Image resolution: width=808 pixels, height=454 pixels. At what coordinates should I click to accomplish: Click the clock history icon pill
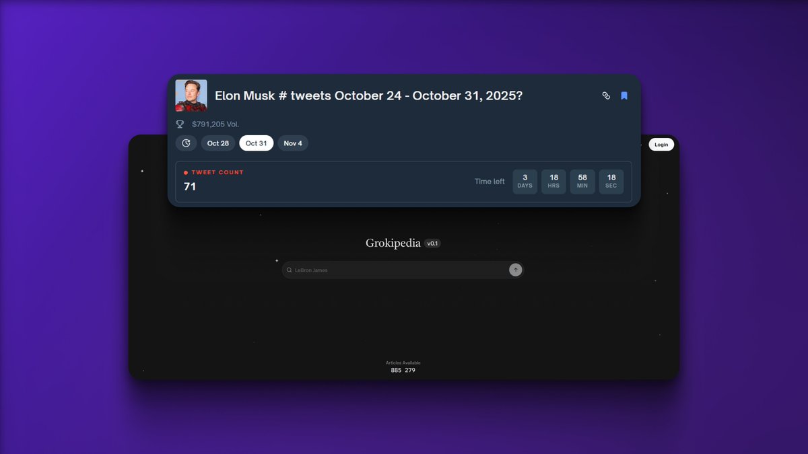point(187,143)
